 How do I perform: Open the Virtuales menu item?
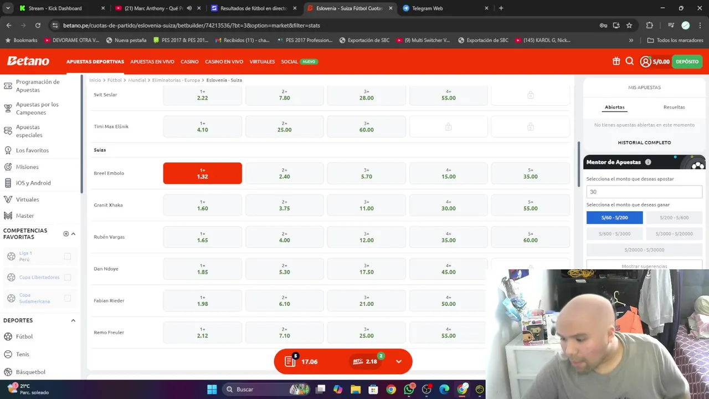[x=262, y=62]
